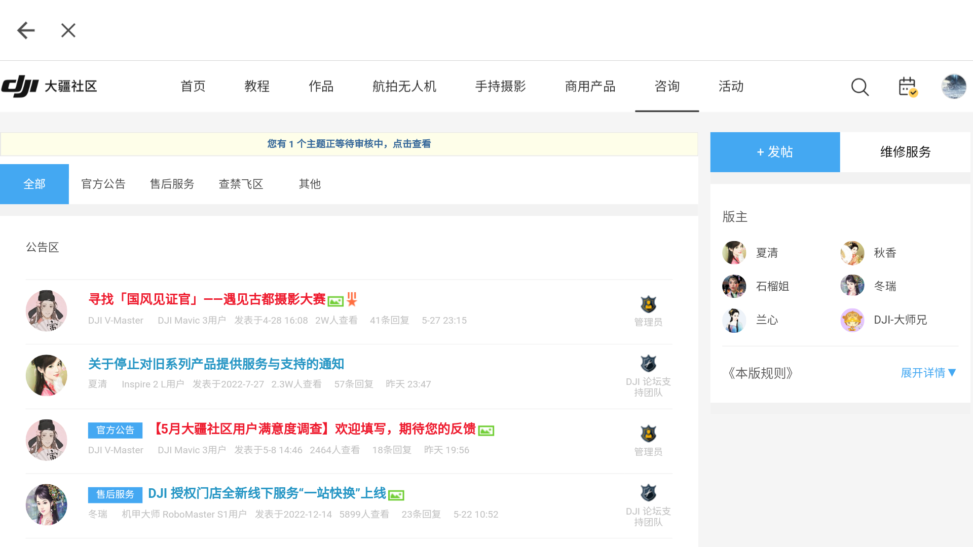Open moderator DJI-大师兄's avatar
Screen dimensions: 973x547
[852, 320]
